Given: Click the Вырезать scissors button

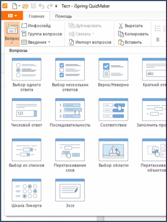Looking at the screenshot, I should (x=131, y=26).
